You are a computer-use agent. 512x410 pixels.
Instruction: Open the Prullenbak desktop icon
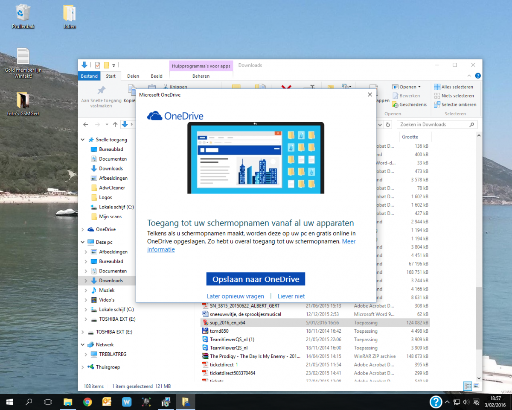point(23,17)
